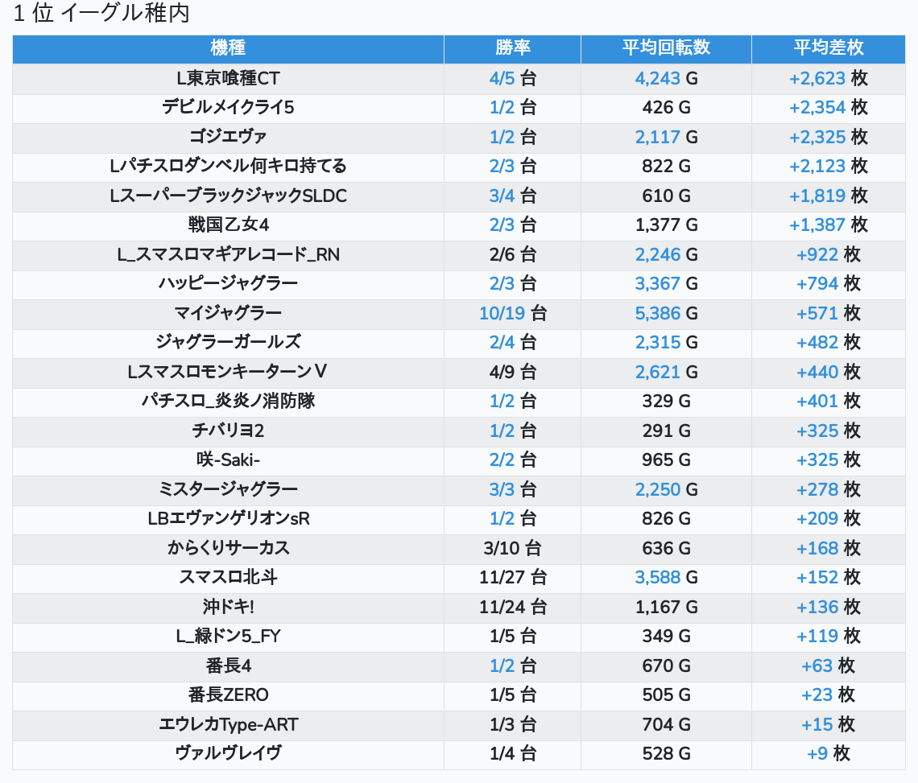
Task: Click the +401 枚 difference value
Action: [x=829, y=401]
